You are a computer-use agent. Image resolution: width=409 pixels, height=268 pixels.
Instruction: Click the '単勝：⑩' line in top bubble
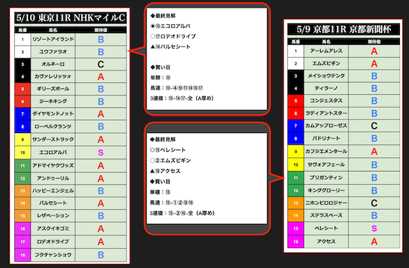pyautogui.click(x=160, y=78)
